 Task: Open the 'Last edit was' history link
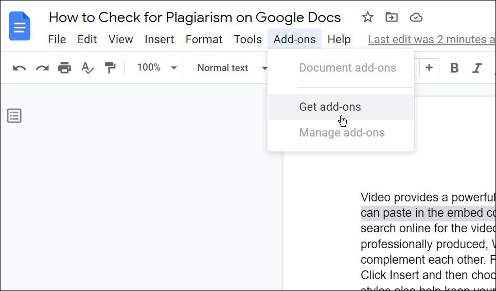pyautogui.click(x=431, y=40)
